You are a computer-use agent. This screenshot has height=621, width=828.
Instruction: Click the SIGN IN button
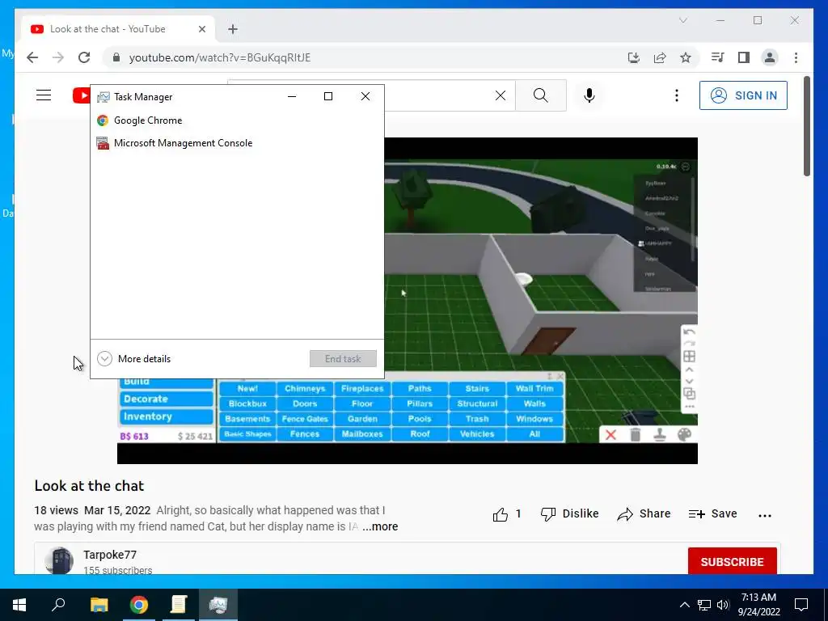coord(743,95)
